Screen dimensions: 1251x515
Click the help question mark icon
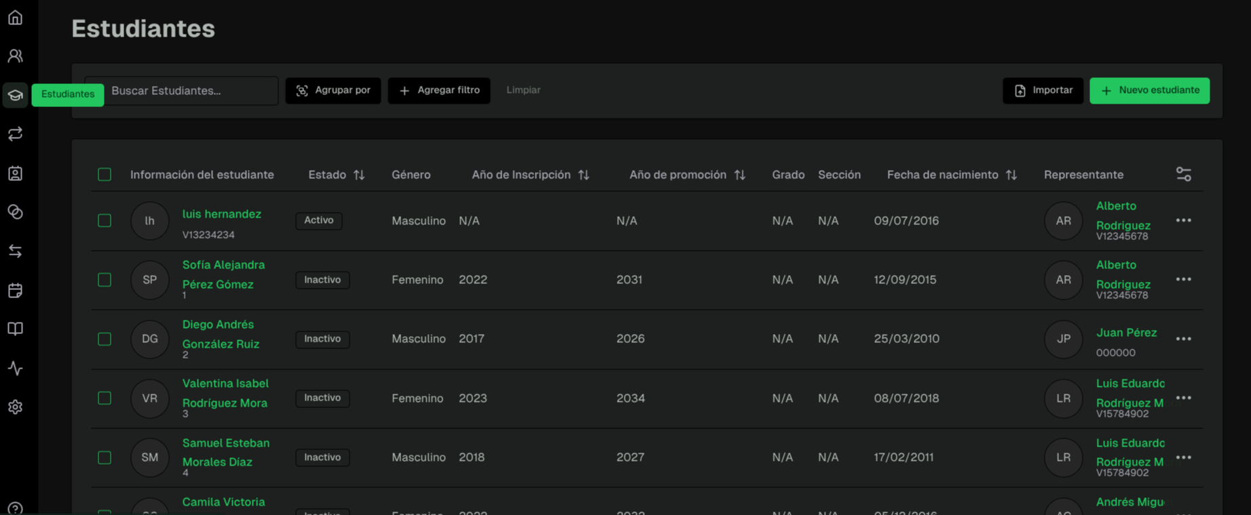(15, 508)
